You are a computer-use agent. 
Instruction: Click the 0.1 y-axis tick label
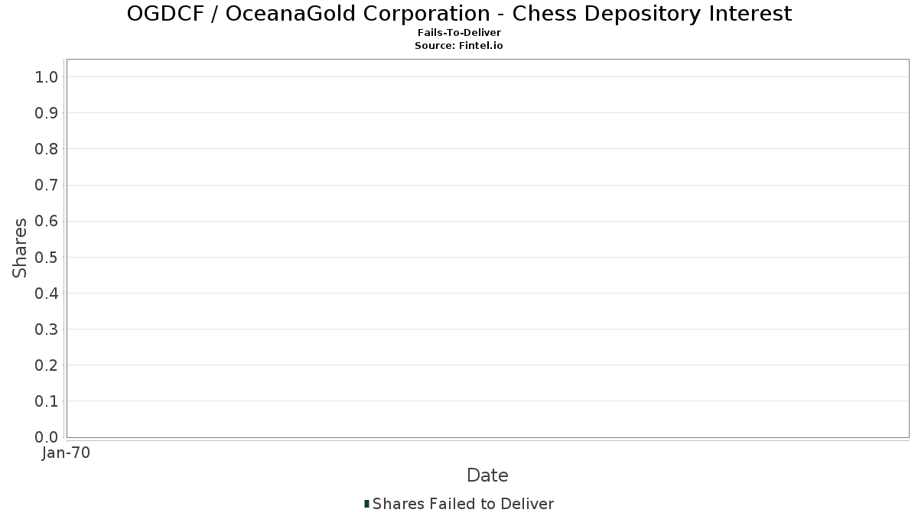[x=47, y=401]
